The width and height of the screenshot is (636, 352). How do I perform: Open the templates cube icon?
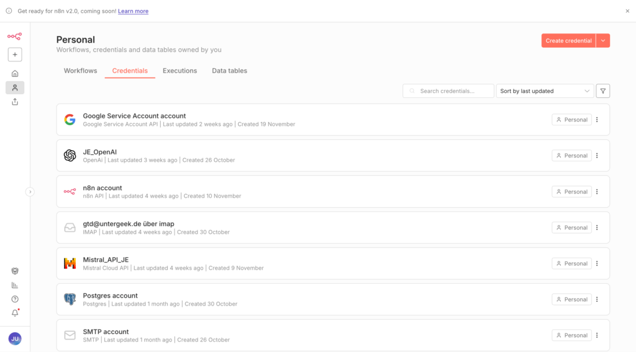(x=15, y=271)
